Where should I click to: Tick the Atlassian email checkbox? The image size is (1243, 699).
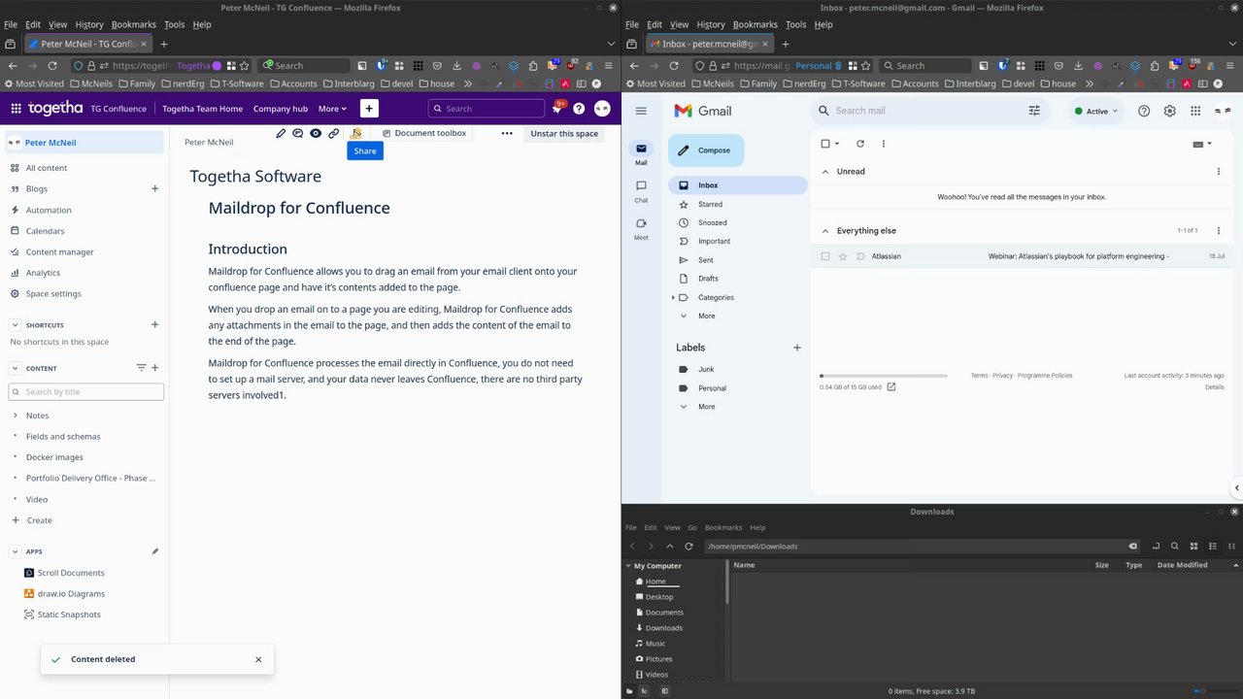click(825, 256)
